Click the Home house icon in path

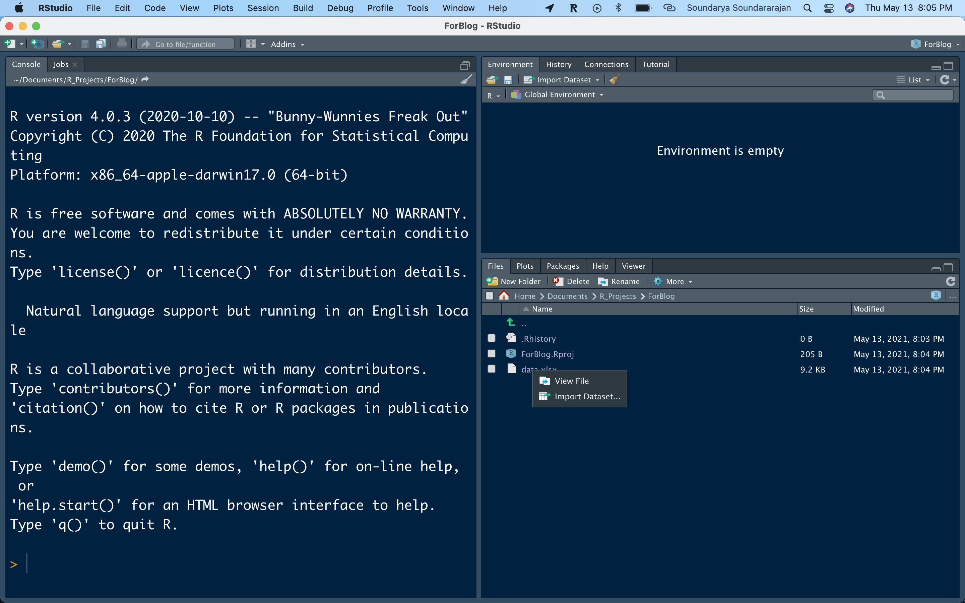(x=504, y=295)
